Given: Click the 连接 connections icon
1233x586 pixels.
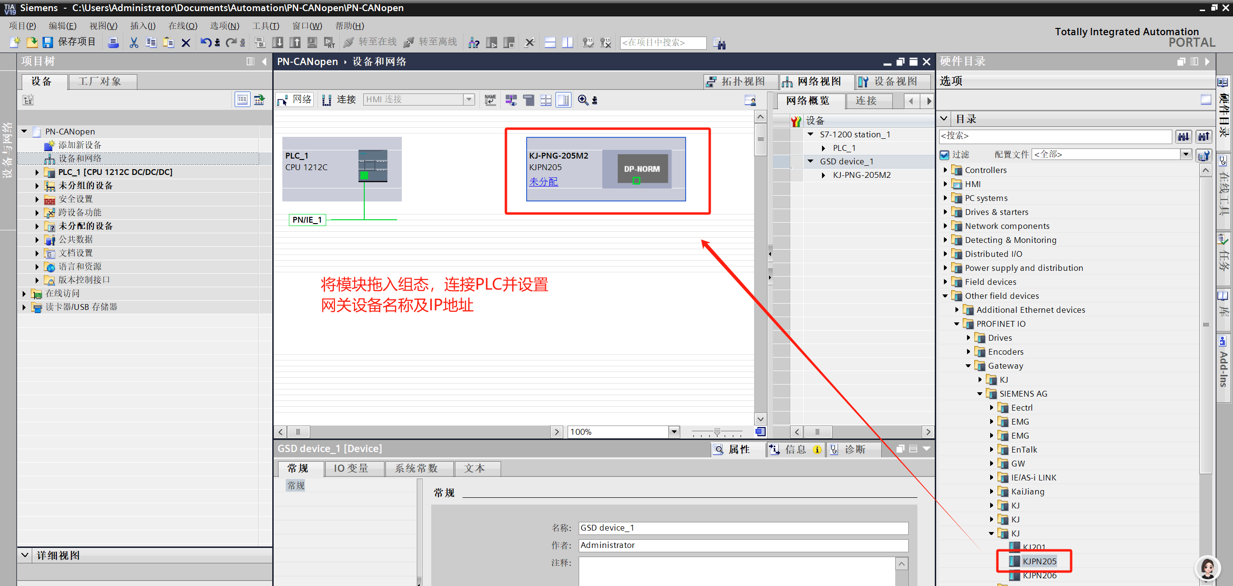Looking at the screenshot, I should point(327,100).
